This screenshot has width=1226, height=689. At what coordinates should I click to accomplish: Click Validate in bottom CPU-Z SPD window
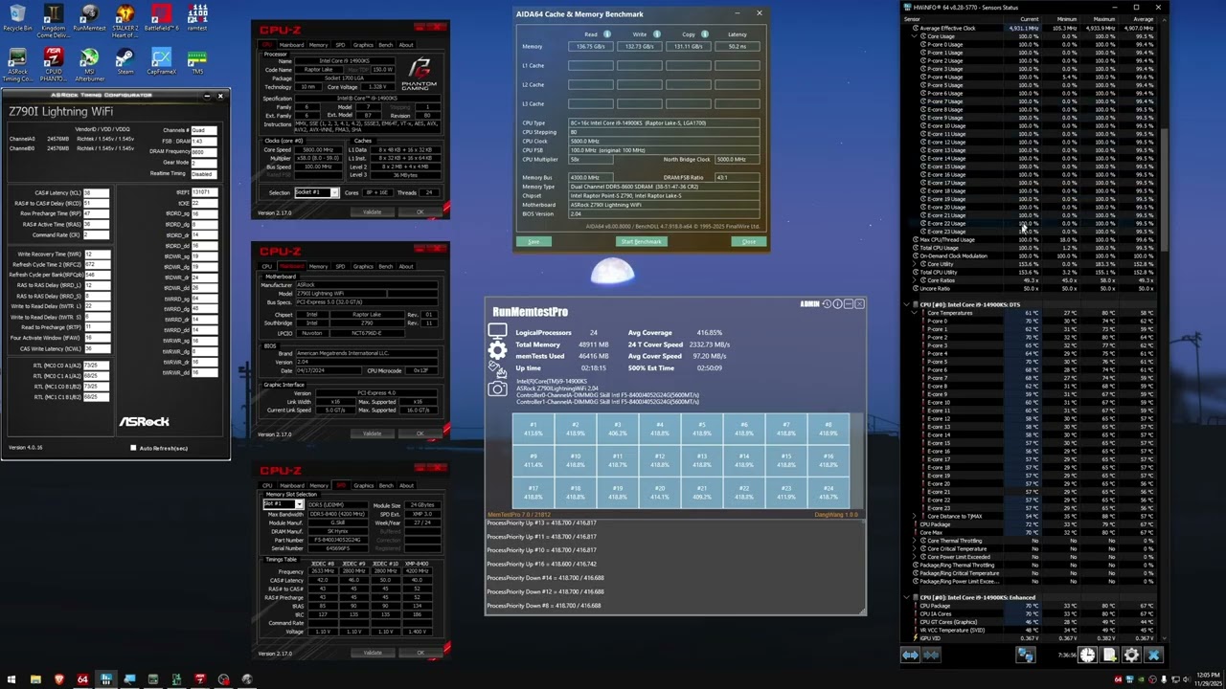click(373, 653)
